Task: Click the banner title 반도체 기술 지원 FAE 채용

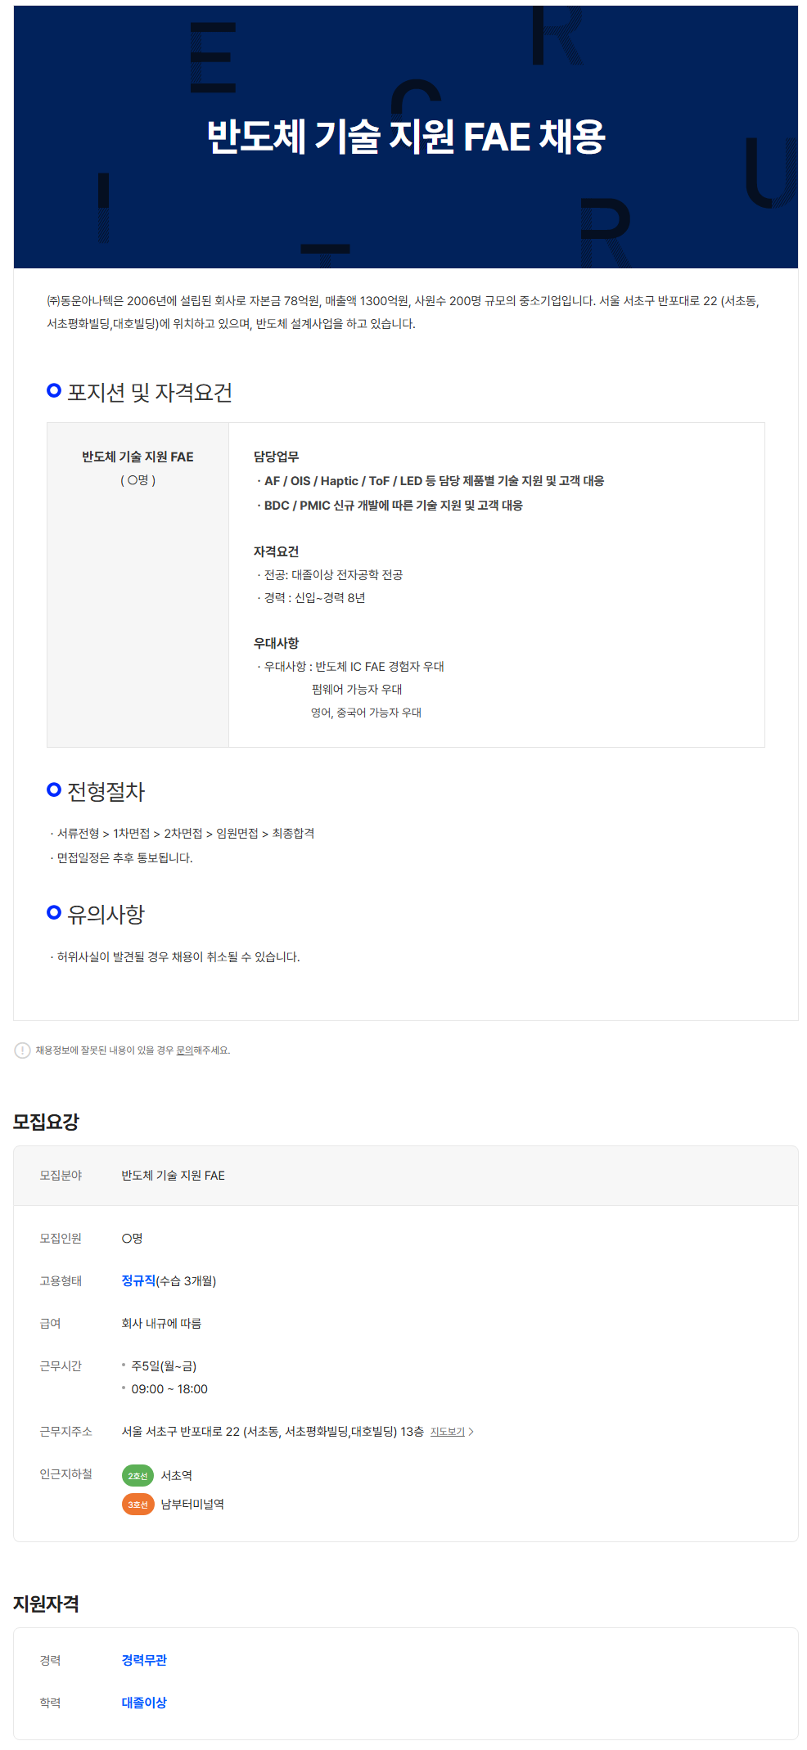Action: point(405,137)
